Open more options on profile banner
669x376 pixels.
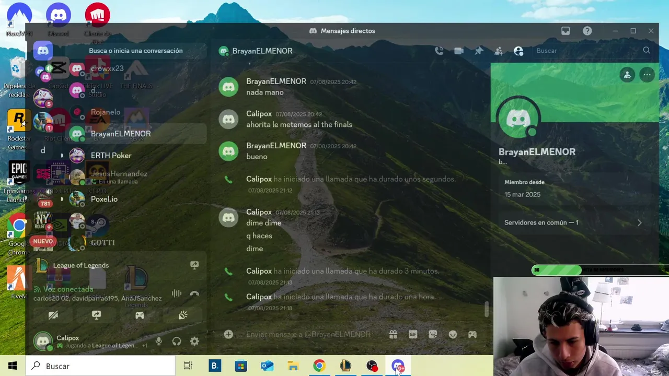(647, 75)
